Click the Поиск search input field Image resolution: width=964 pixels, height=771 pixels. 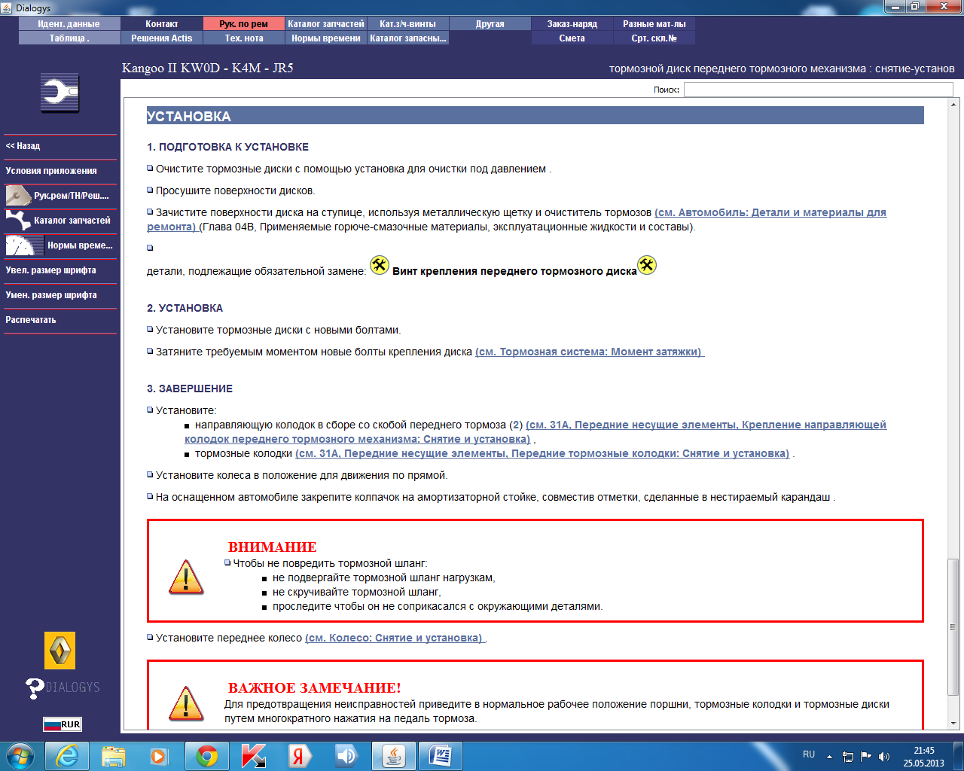point(818,90)
